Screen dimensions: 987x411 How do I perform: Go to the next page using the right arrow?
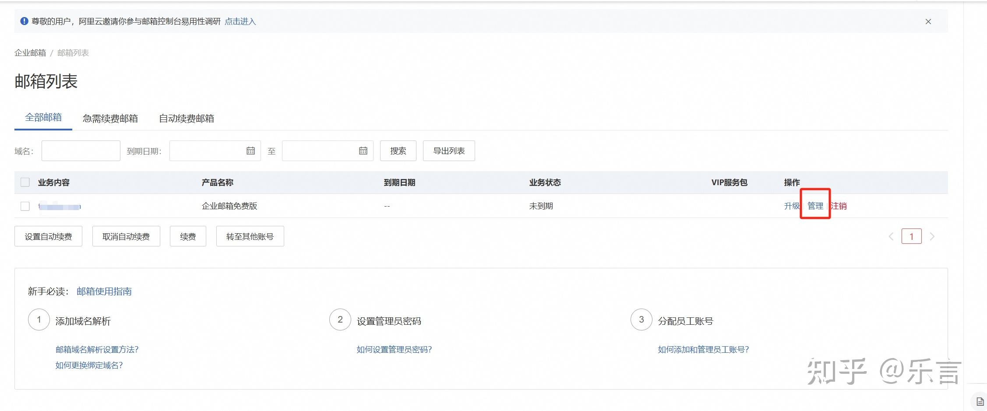(x=932, y=236)
